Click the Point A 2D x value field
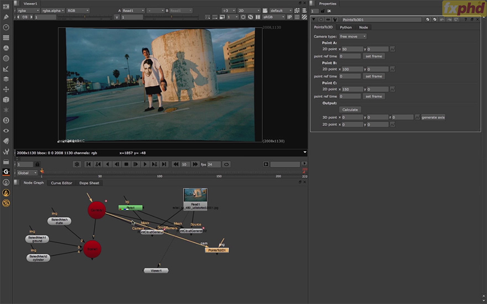The width and height of the screenshot is (487, 304). 352,49
